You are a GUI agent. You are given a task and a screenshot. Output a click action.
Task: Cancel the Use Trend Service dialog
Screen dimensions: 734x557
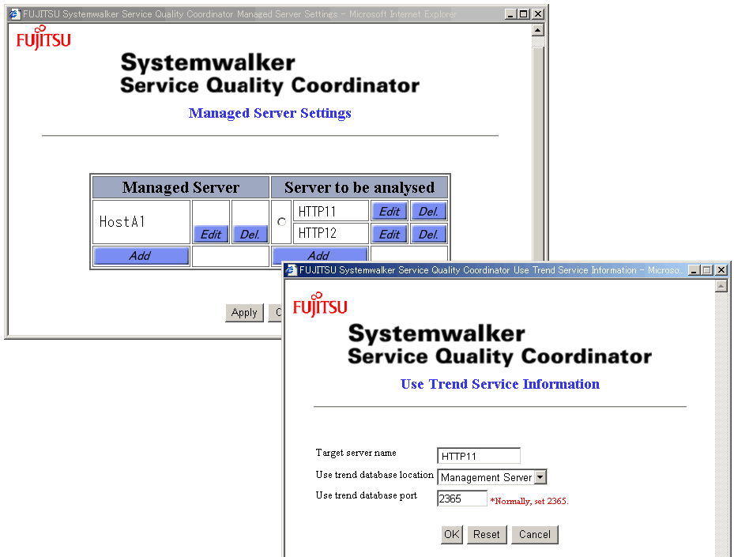535,535
